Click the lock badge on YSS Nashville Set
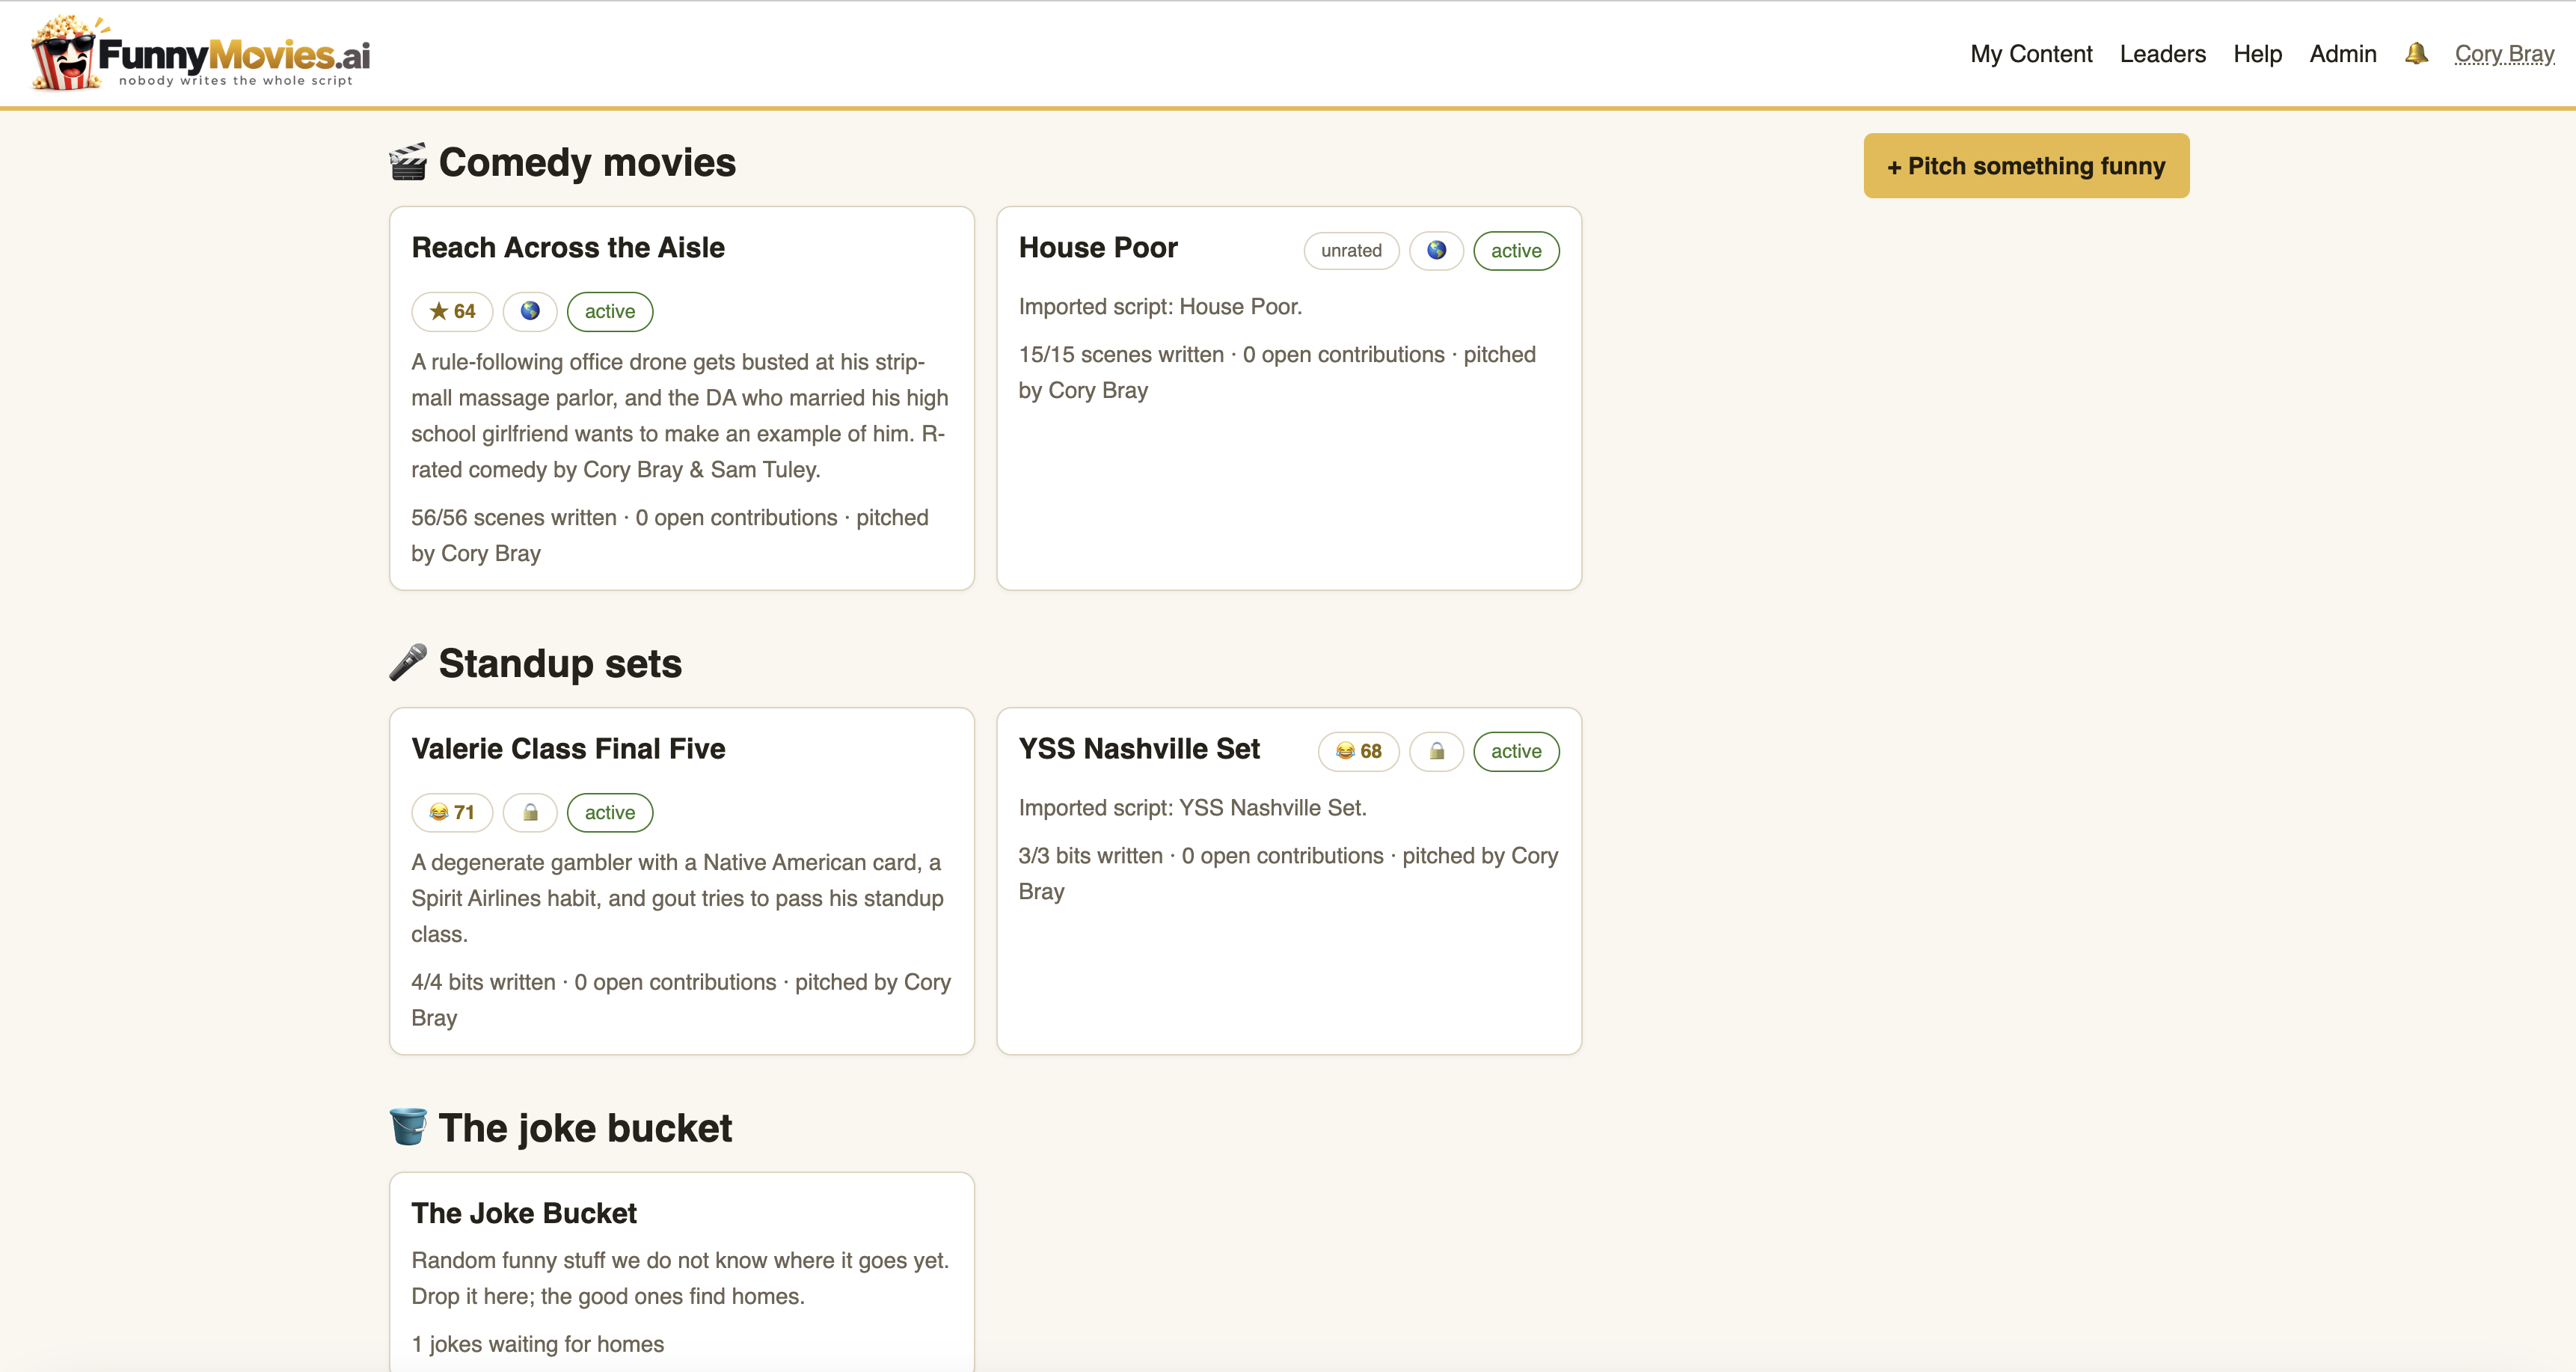This screenshot has height=1372, width=2576. [x=1436, y=751]
